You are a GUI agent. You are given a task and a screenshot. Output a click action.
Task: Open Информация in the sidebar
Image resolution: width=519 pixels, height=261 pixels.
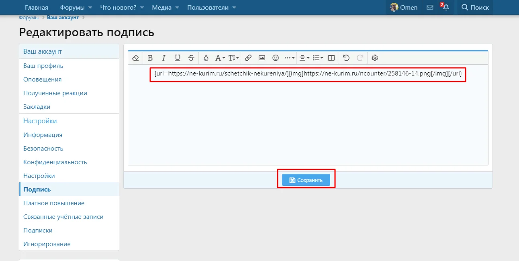click(x=69, y=135)
